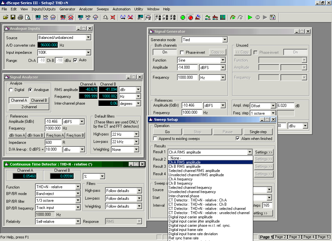
Task: Select both A and B channels icon
Action: (173, 17)
